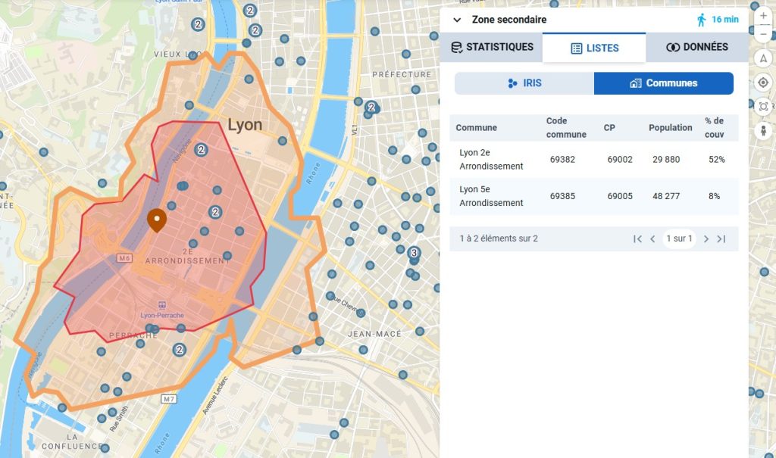The height and width of the screenshot is (458, 776).
Task: Open the STATISTIQUES tab
Action: pos(492,47)
